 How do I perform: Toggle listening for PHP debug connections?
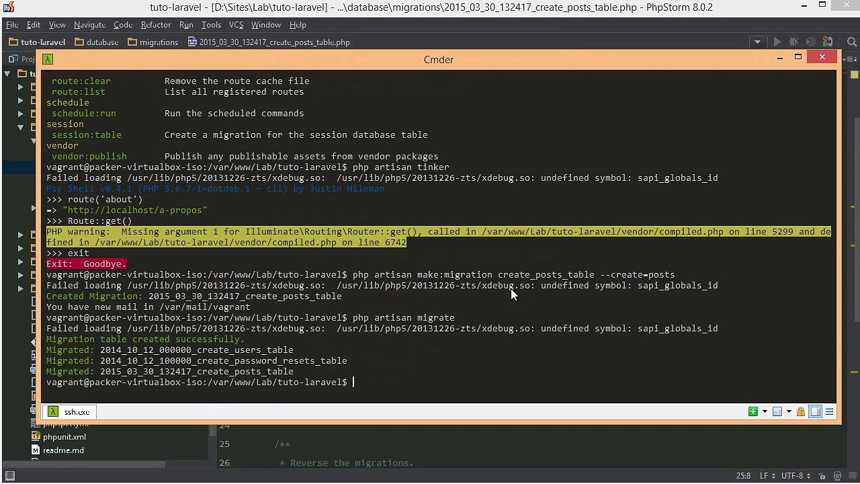[828, 42]
